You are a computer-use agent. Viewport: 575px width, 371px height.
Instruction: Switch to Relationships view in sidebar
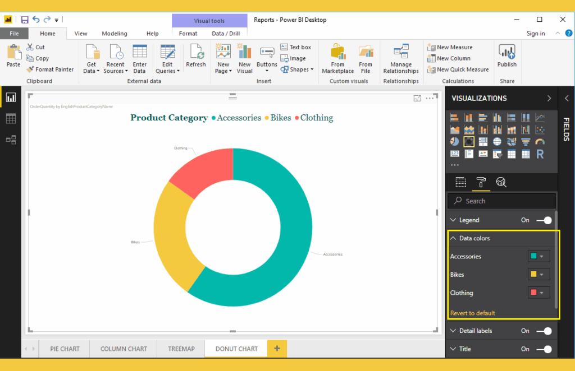click(x=11, y=140)
